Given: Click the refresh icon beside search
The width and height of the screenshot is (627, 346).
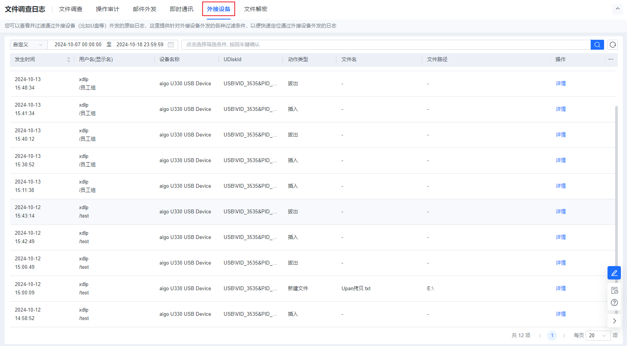Looking at the screenshot, I should point(612,45).
